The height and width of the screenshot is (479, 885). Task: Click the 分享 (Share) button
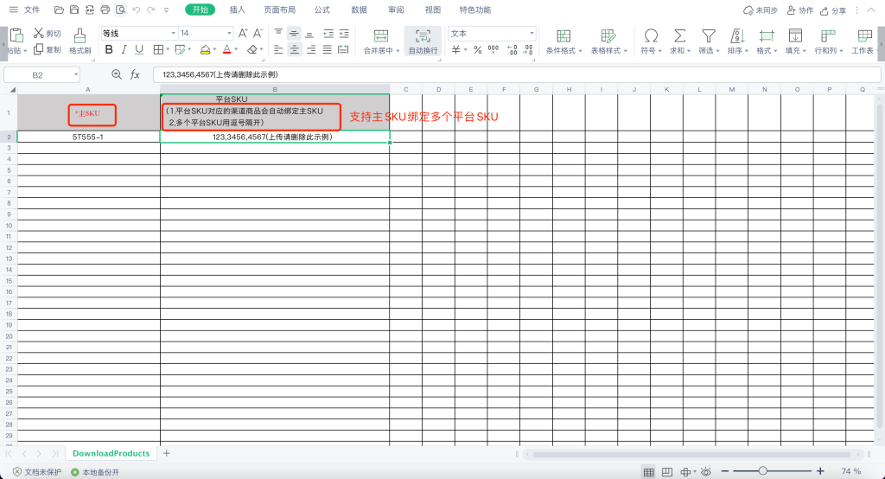(x=832, y=10)
